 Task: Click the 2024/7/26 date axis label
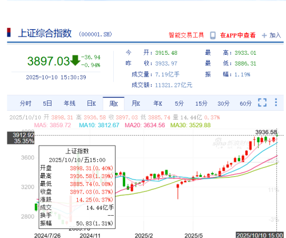click(x=47, y=236)
